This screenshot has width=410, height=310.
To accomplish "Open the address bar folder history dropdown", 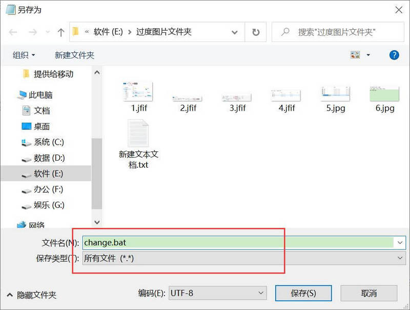I will tap(234, 31).
